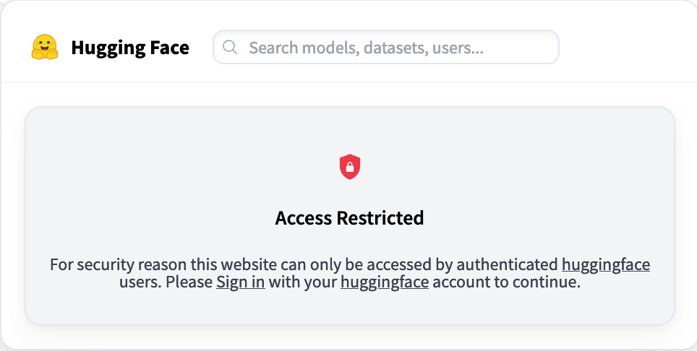Open the huggingface link before "account"
697x351 pixels.
click(x=385, y=282)
